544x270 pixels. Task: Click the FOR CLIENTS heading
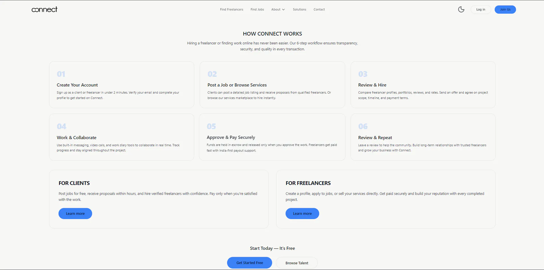point(74,183)
